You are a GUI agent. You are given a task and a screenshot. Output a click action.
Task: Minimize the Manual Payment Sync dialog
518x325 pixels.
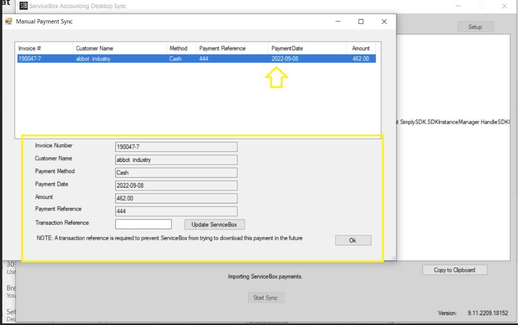coord(338,21)
